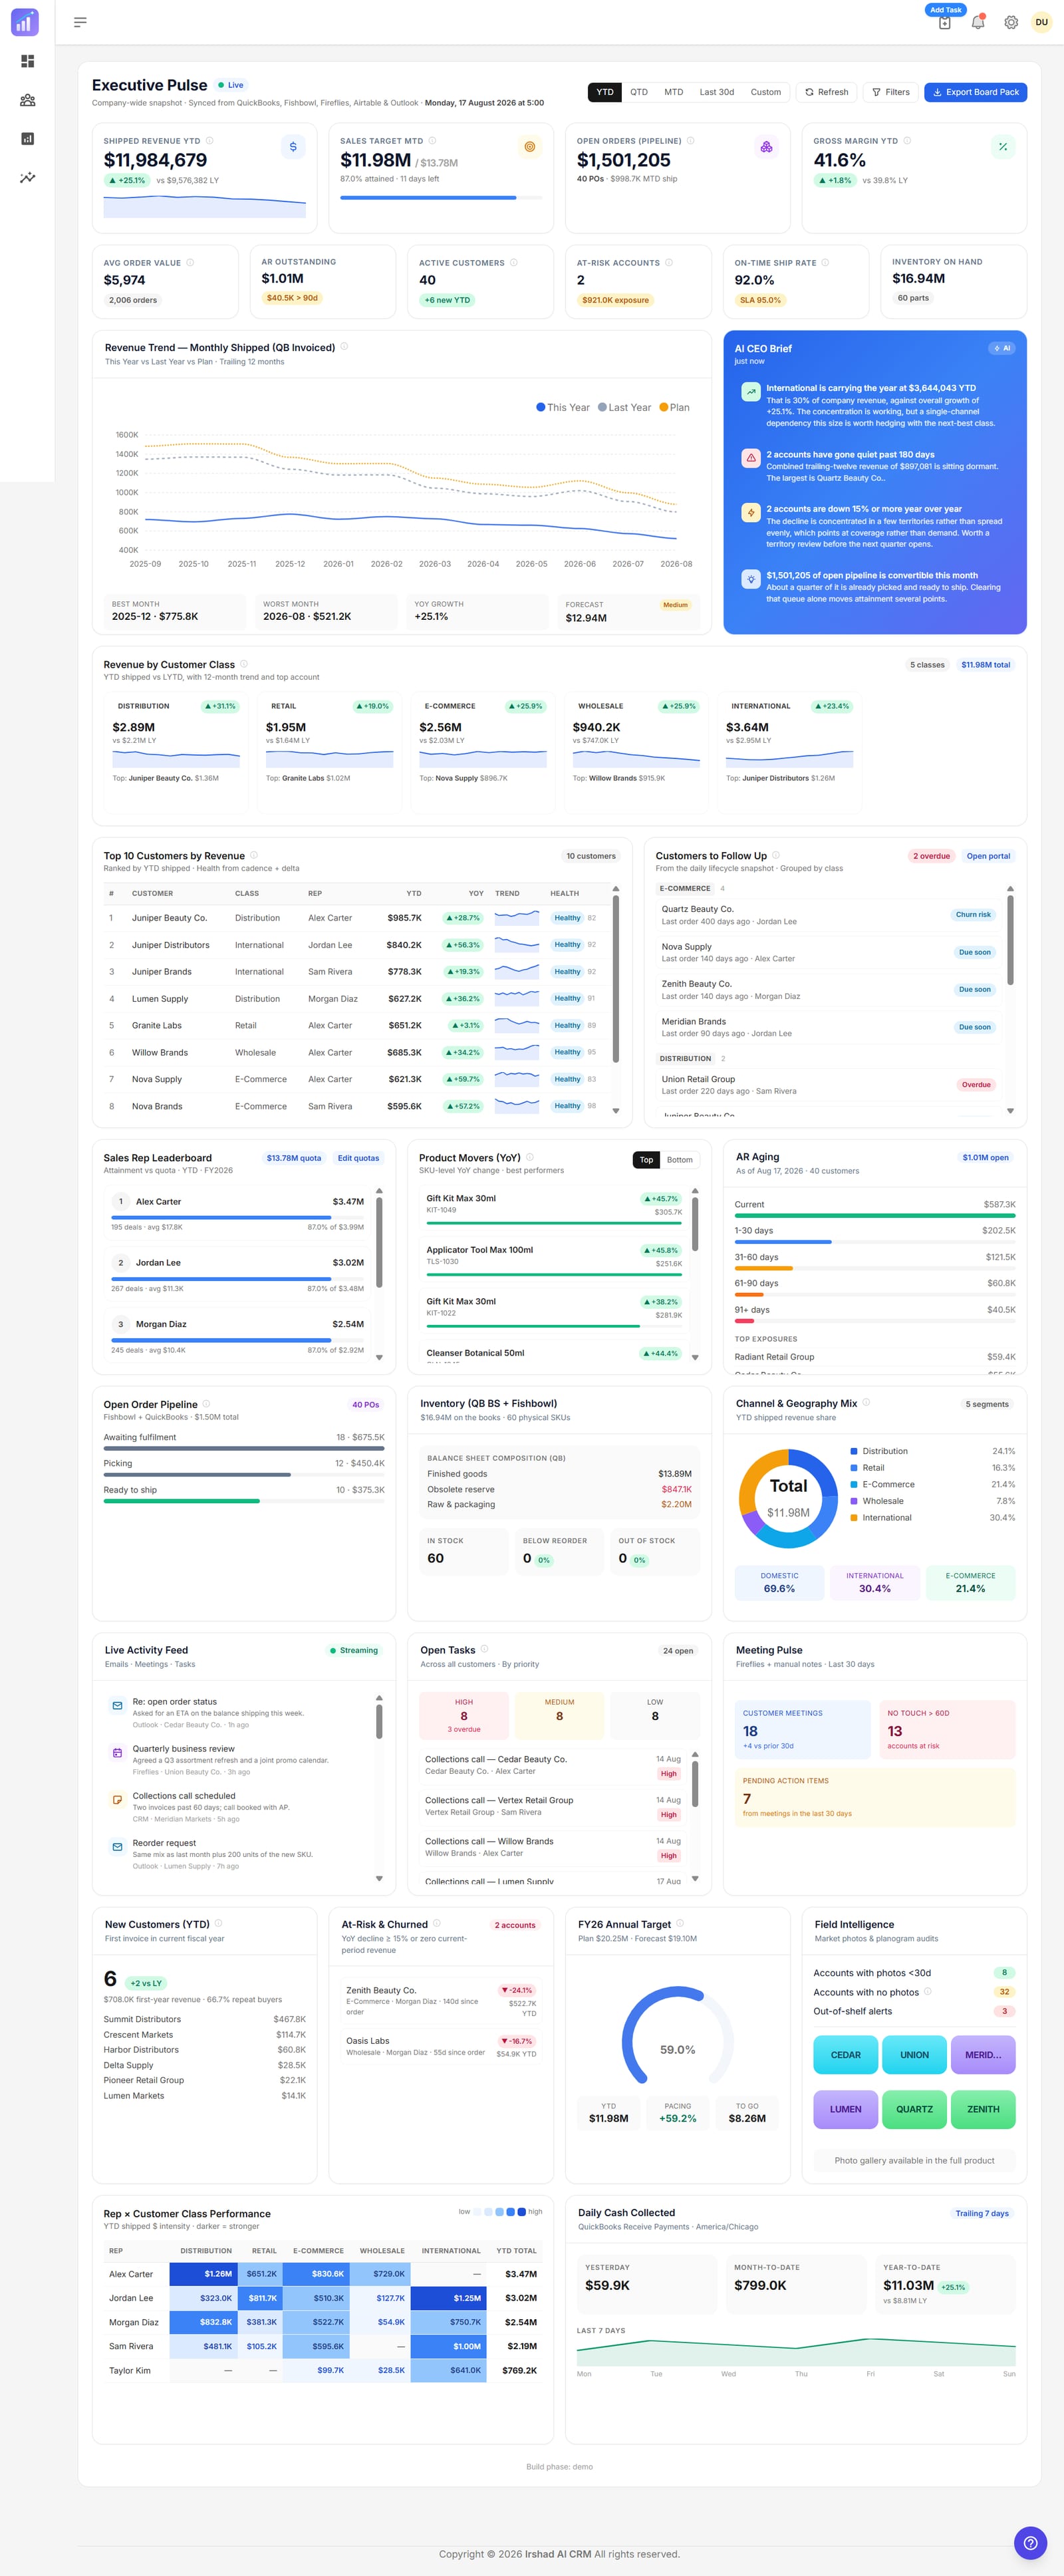Switch to the MTD period
Image resolution: width=1064 pixels, height=2576 pixels.
[674, 92]
